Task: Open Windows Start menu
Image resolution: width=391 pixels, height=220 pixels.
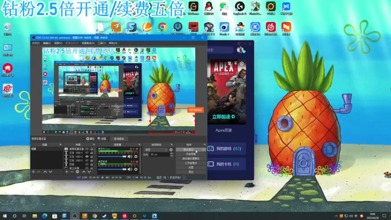Action: [5, 216]
